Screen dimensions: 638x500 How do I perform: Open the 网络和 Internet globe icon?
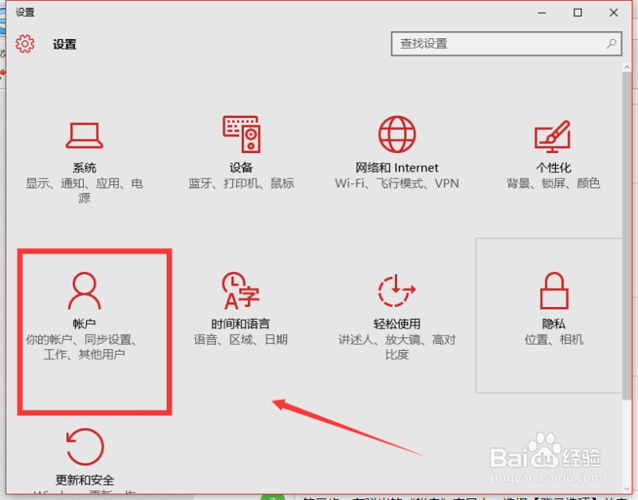tap(397, 134)
